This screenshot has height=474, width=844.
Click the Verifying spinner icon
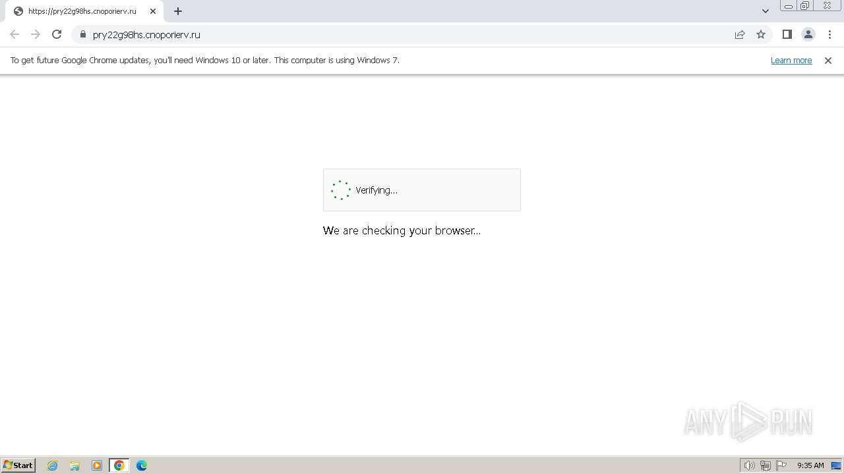tap(341, 190)
